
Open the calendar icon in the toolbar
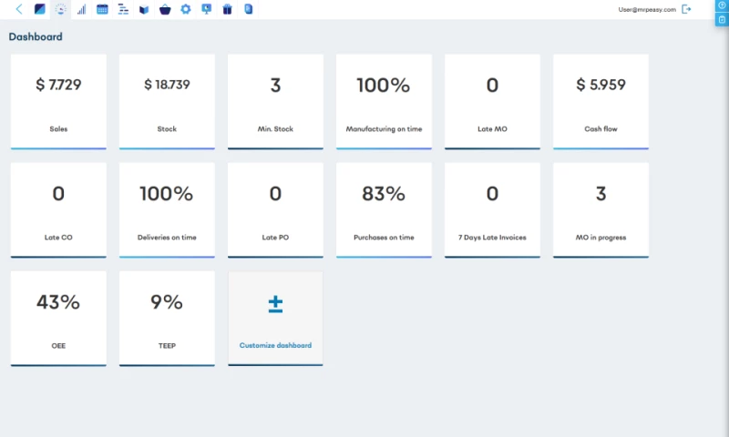coord(102,9)
